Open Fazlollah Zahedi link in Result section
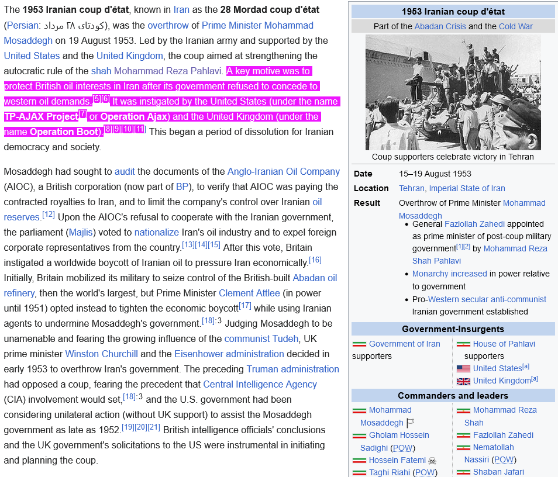The height and width of the screenshot is (477, 558). click(x=474, y=224)
